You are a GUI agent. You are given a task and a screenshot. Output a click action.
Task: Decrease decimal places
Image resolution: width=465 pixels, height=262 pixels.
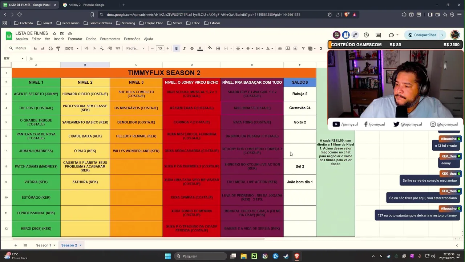click(102, 48)
